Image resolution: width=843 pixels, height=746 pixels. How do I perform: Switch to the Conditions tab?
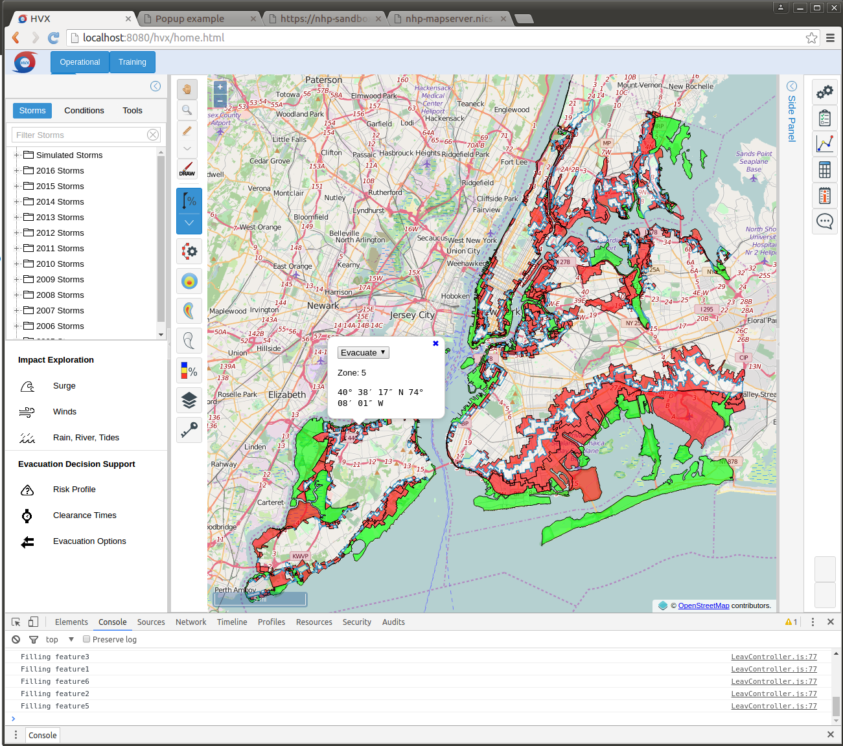tap(84, 111)
